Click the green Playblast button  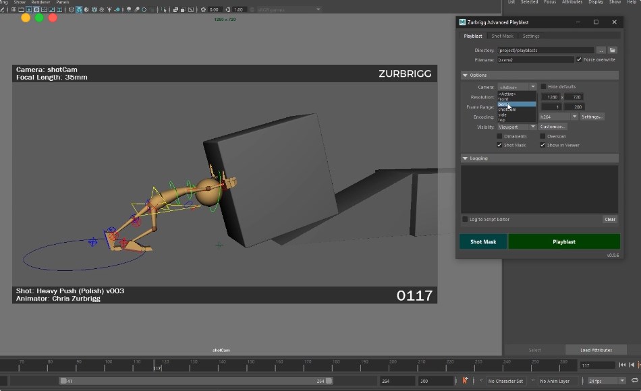tap(564, 241)
